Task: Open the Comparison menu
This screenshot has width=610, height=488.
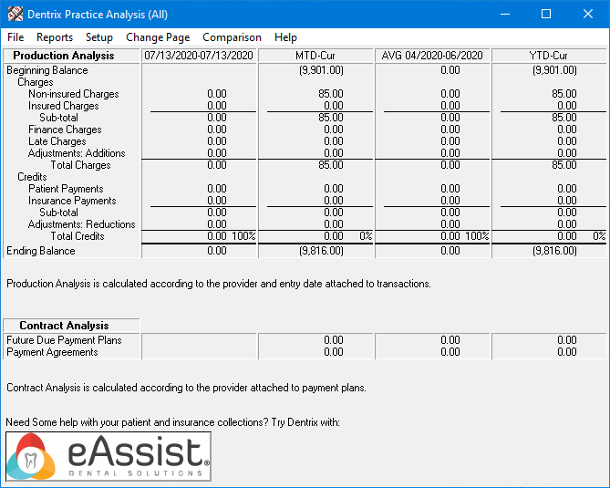Action: pyautogui.click(x=232, y=37)
